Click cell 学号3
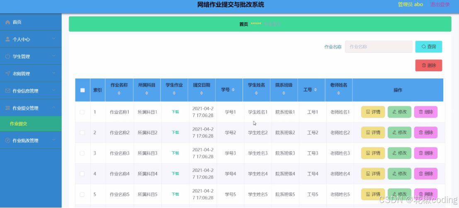This screenshot has height=208, width=459. pos(231,153)
